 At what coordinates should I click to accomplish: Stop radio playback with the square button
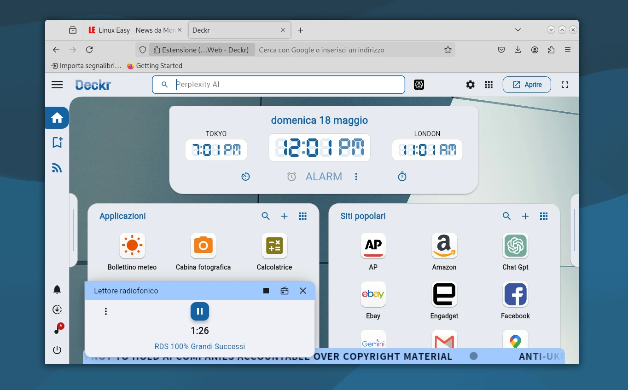point(266,291)
